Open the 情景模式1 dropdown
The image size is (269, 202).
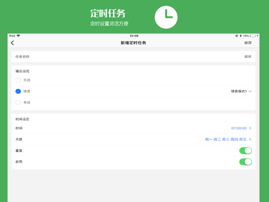(241, 91)
